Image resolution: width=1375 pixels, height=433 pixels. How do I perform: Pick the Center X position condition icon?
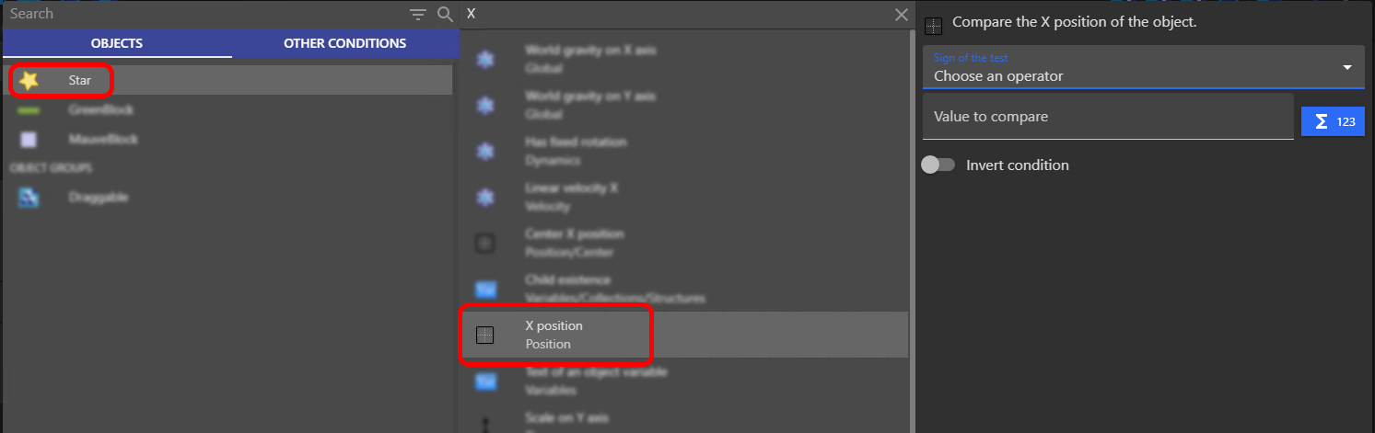484,244
